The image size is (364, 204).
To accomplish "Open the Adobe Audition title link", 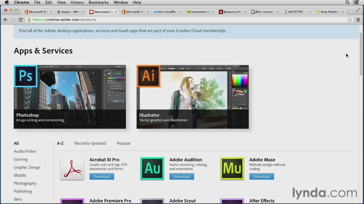I will tap(185, 159).
